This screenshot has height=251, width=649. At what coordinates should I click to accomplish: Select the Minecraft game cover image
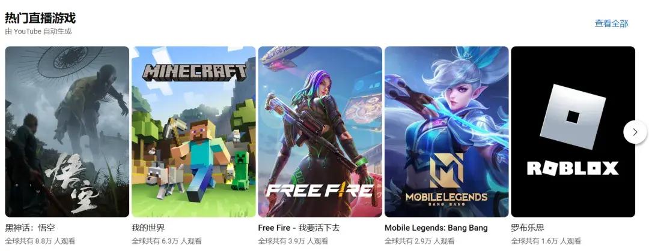tap(193, 132)
